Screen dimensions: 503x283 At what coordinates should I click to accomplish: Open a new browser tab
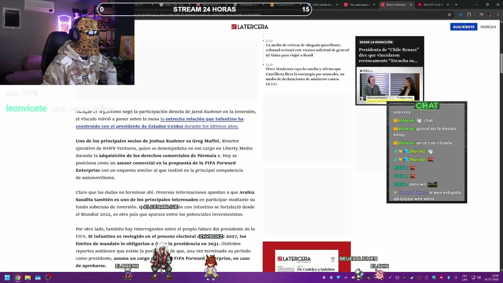click(456, 5)
